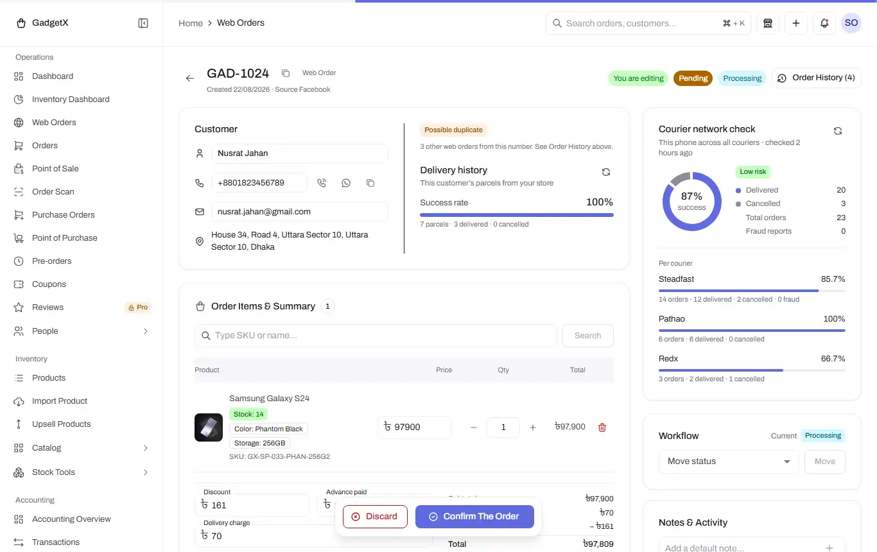Click the Home breadcrumb link

click(x=191, y=23)
